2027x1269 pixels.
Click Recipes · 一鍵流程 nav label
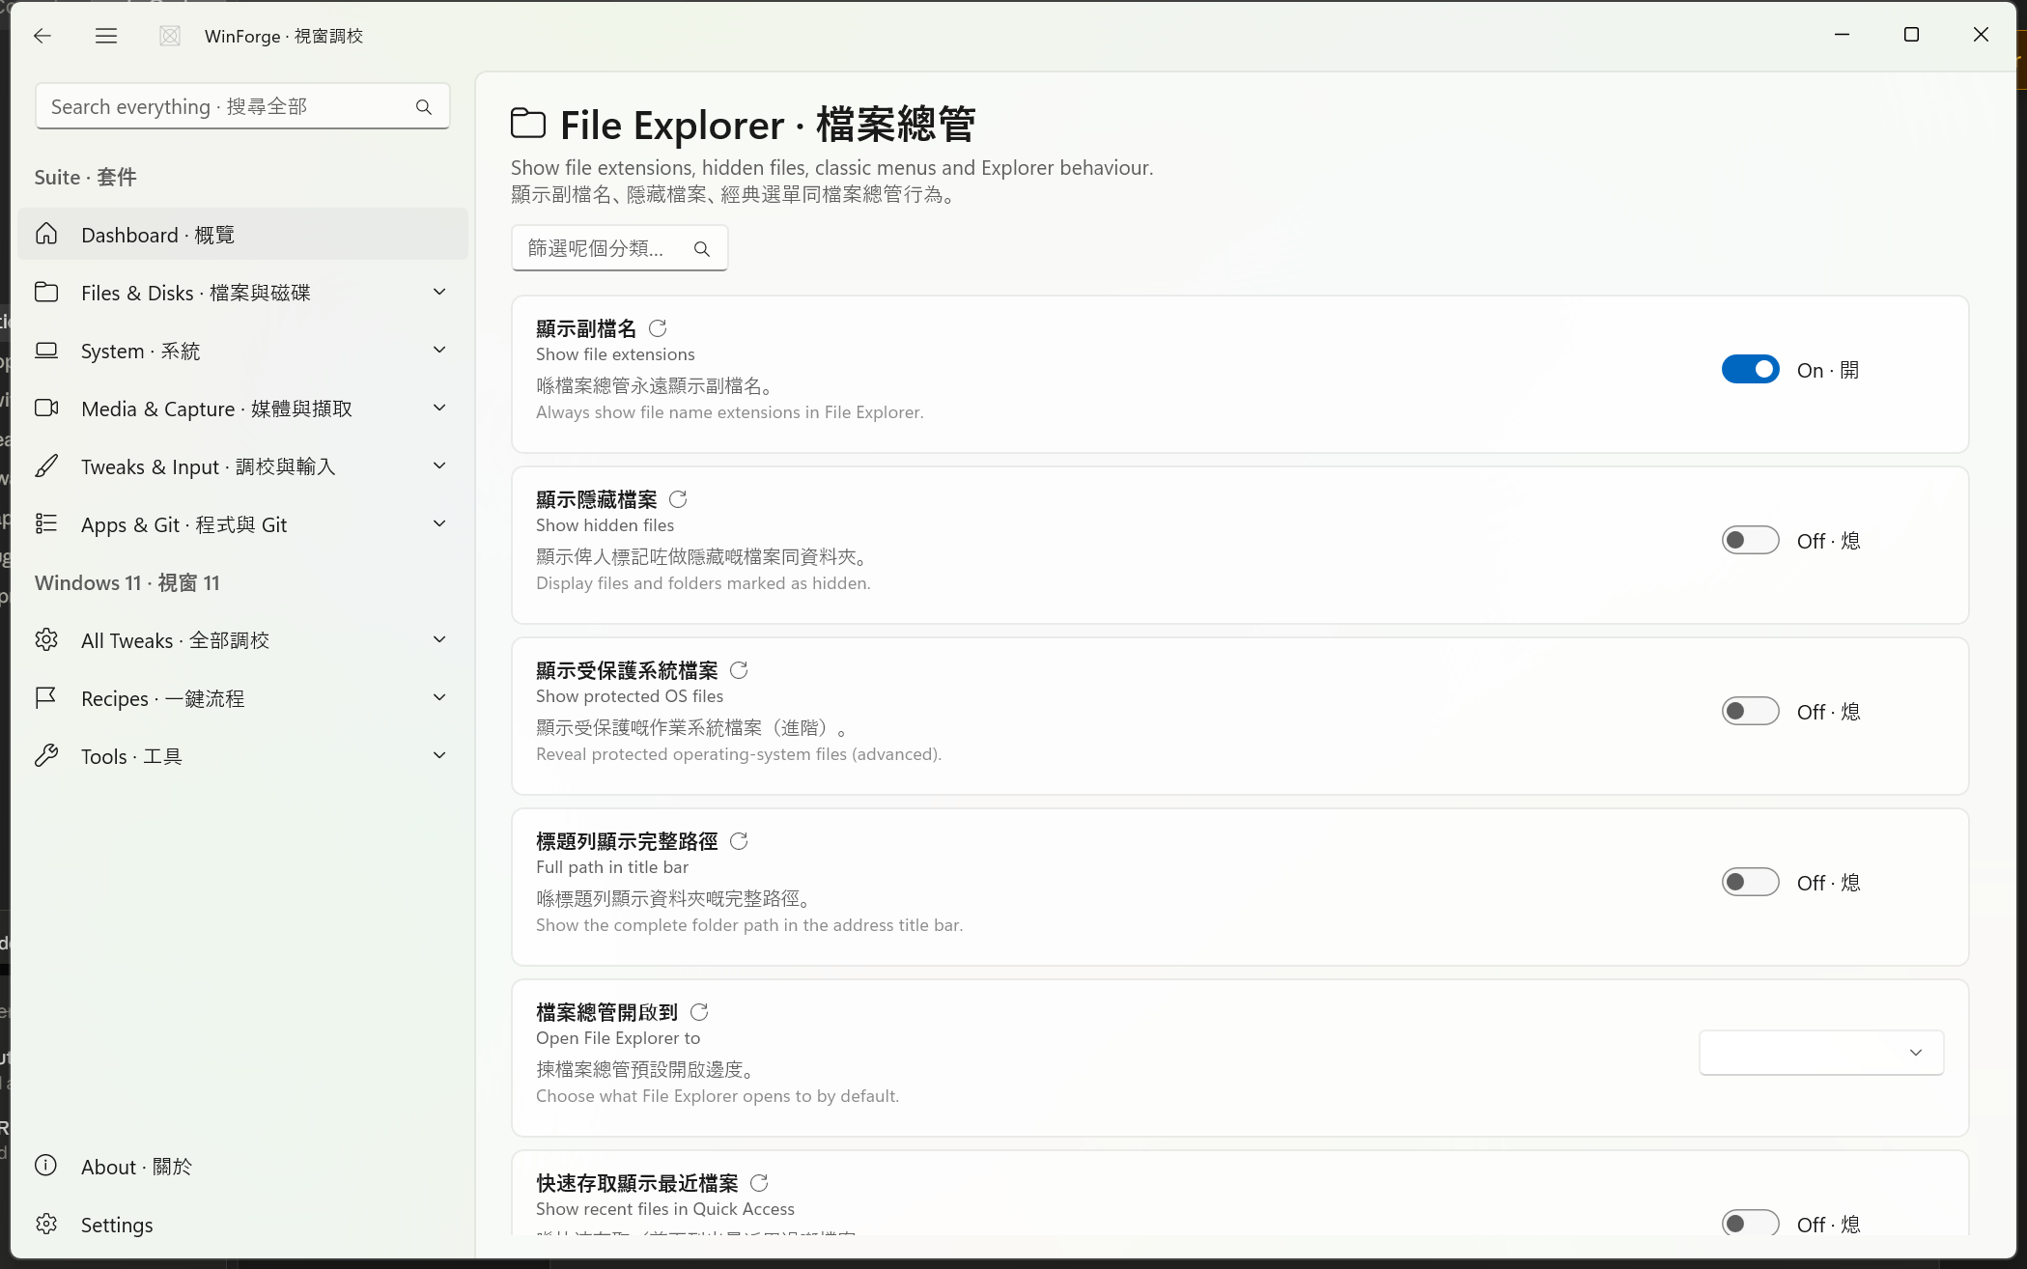tap(162, 698)
